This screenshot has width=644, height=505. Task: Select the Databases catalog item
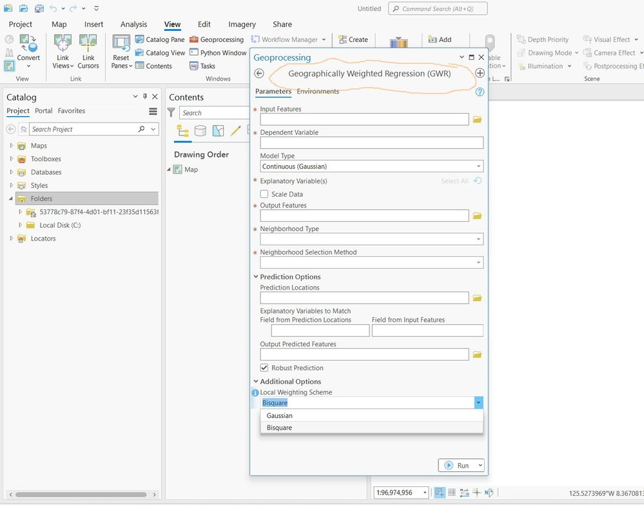click(46, 172)
